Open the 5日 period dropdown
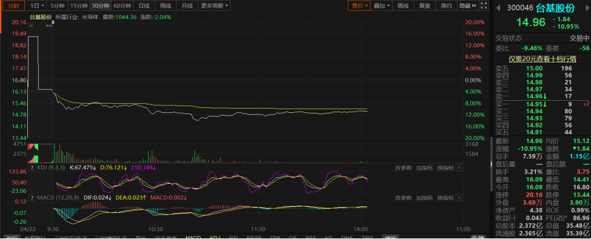The width and height of the screenshot is (591, 239). (x=36, y=5)
